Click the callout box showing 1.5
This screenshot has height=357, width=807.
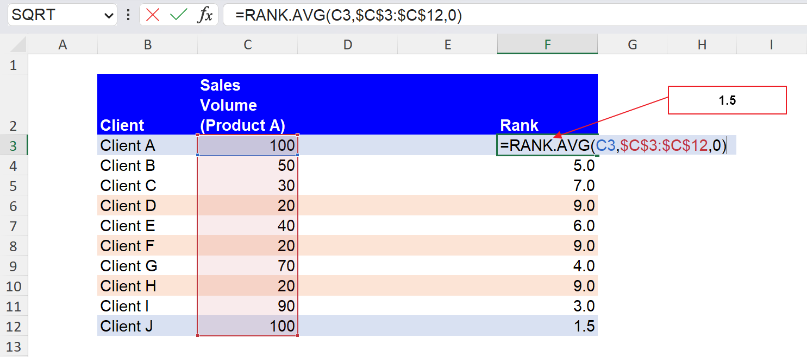pos(727,99)
